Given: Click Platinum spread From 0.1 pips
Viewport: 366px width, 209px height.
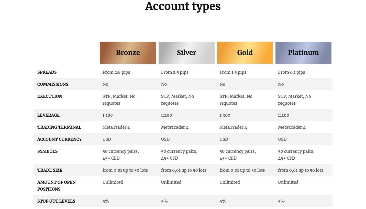Looking at the screenshot, I should [x=292, y=72].
